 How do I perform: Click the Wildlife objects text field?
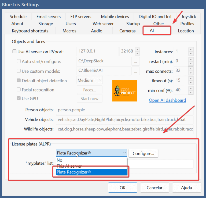pos(124,129)
